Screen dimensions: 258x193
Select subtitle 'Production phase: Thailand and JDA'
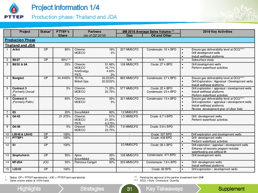[x=74, y=17]
